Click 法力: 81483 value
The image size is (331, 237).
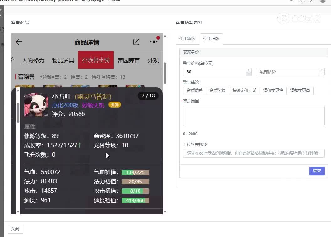[x=41, y=182]
